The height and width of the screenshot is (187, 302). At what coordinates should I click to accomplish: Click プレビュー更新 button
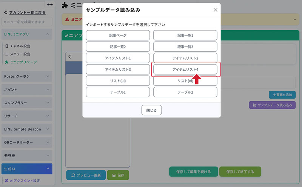(86, 175)
